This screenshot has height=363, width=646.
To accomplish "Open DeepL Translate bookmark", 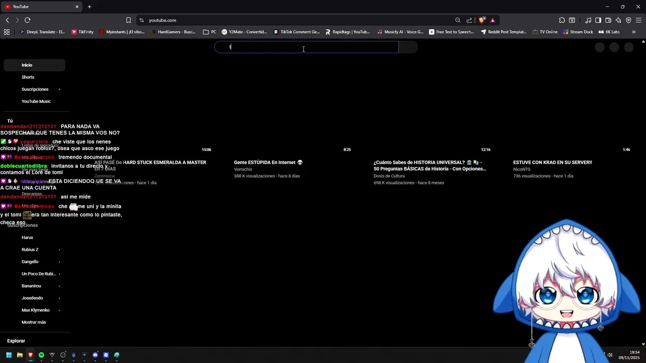I will coord(42,32).
